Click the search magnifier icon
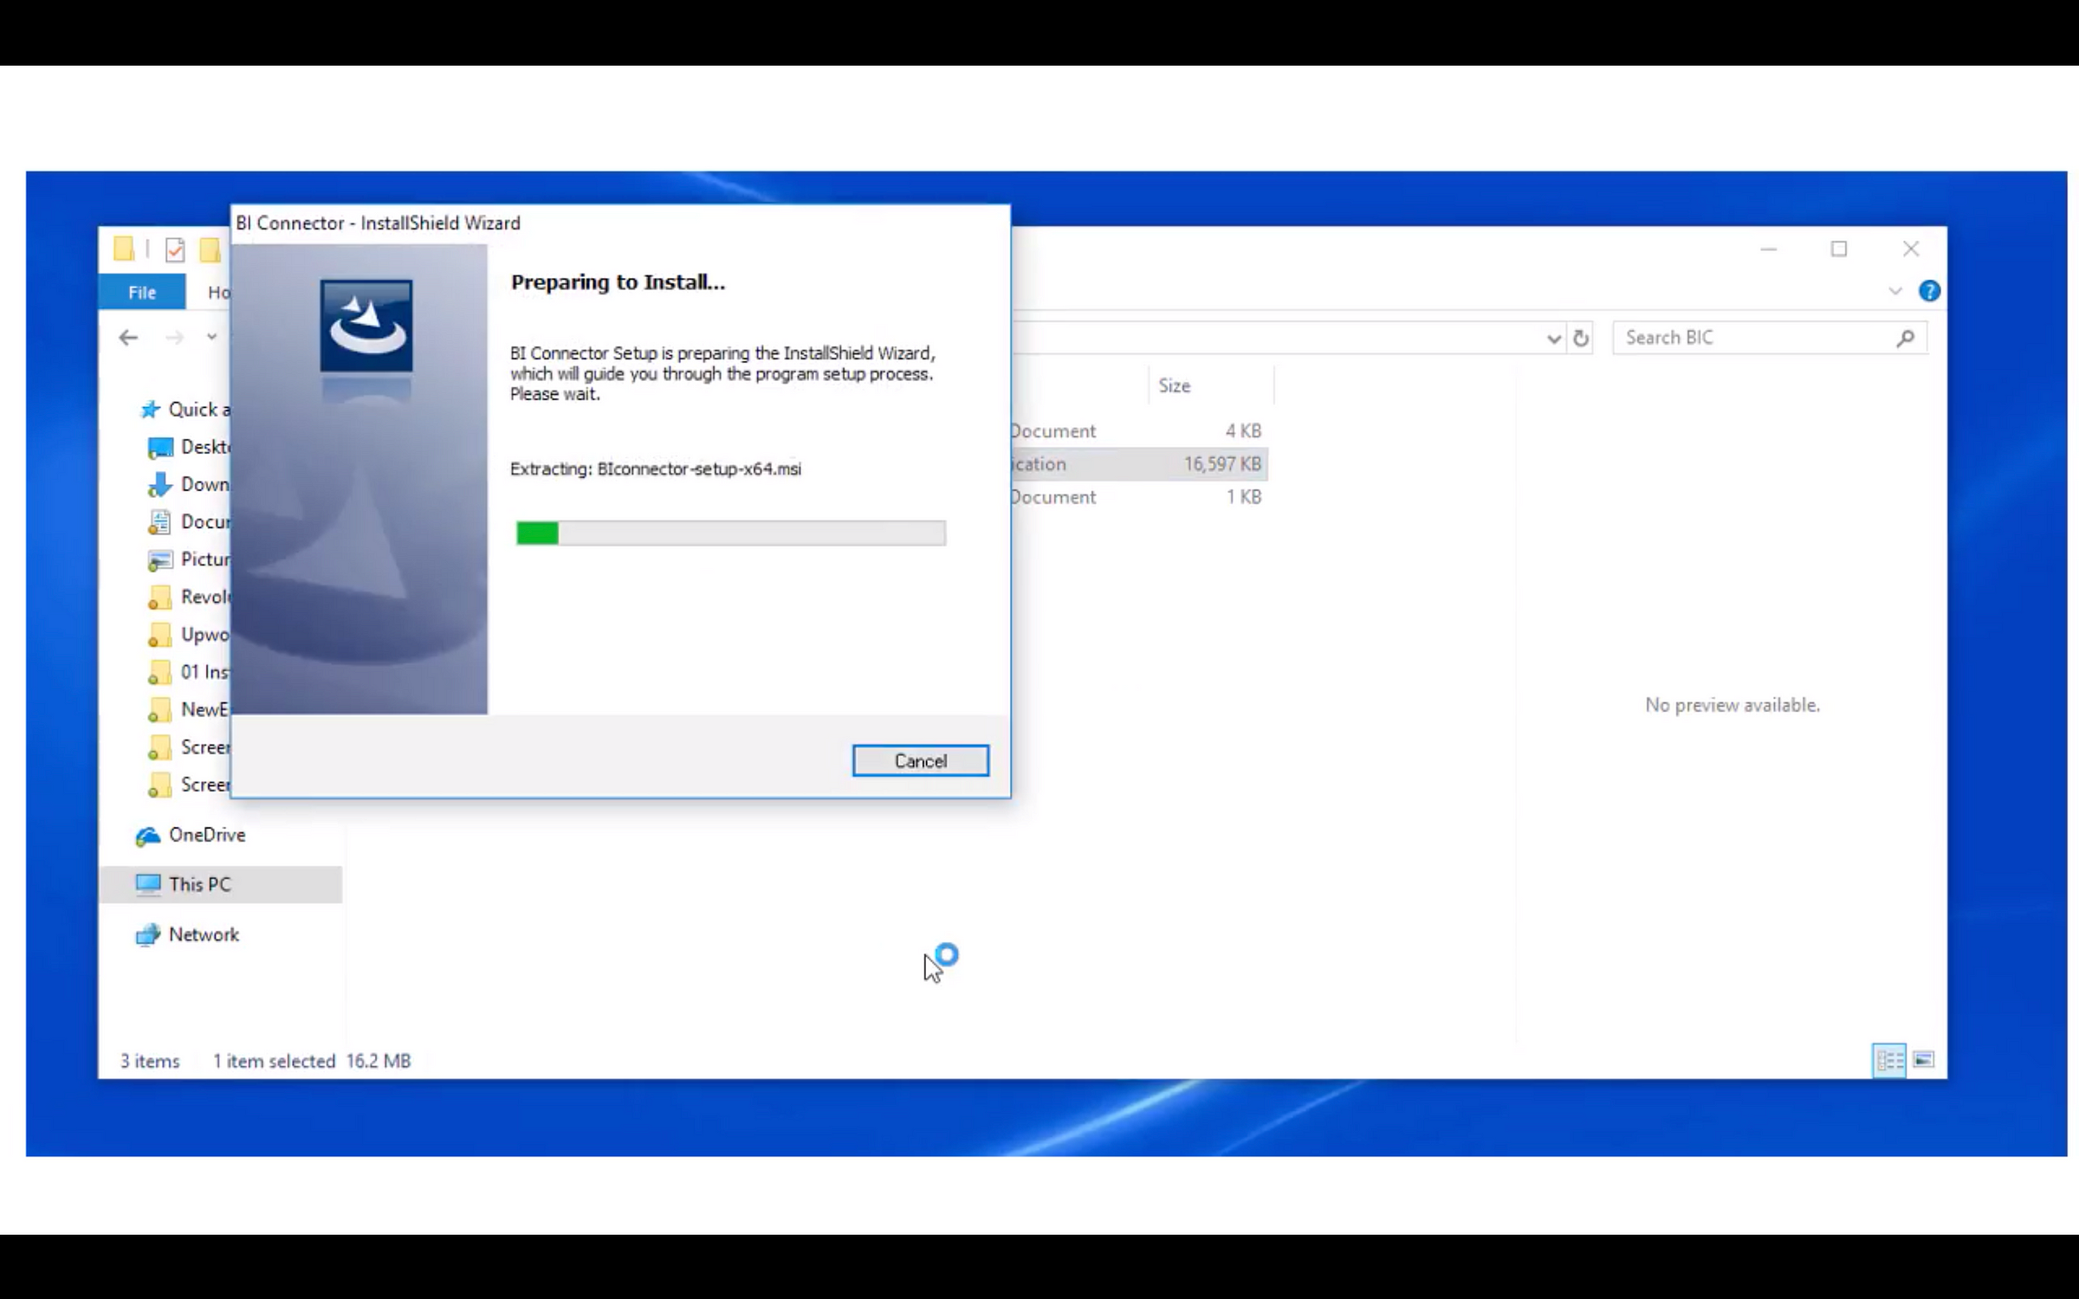The image size is (2079, 1299). 1905,339
